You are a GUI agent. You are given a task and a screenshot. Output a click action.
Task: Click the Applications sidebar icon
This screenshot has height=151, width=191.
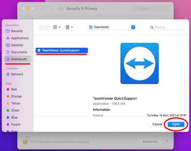pos(8,38)
